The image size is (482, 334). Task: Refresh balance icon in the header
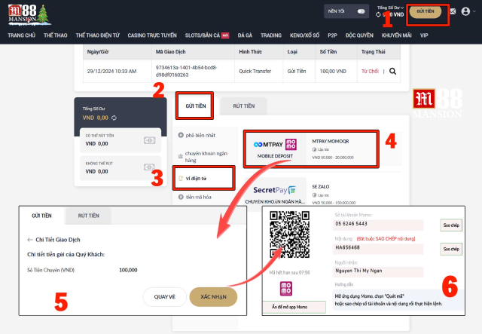(378, 14)
